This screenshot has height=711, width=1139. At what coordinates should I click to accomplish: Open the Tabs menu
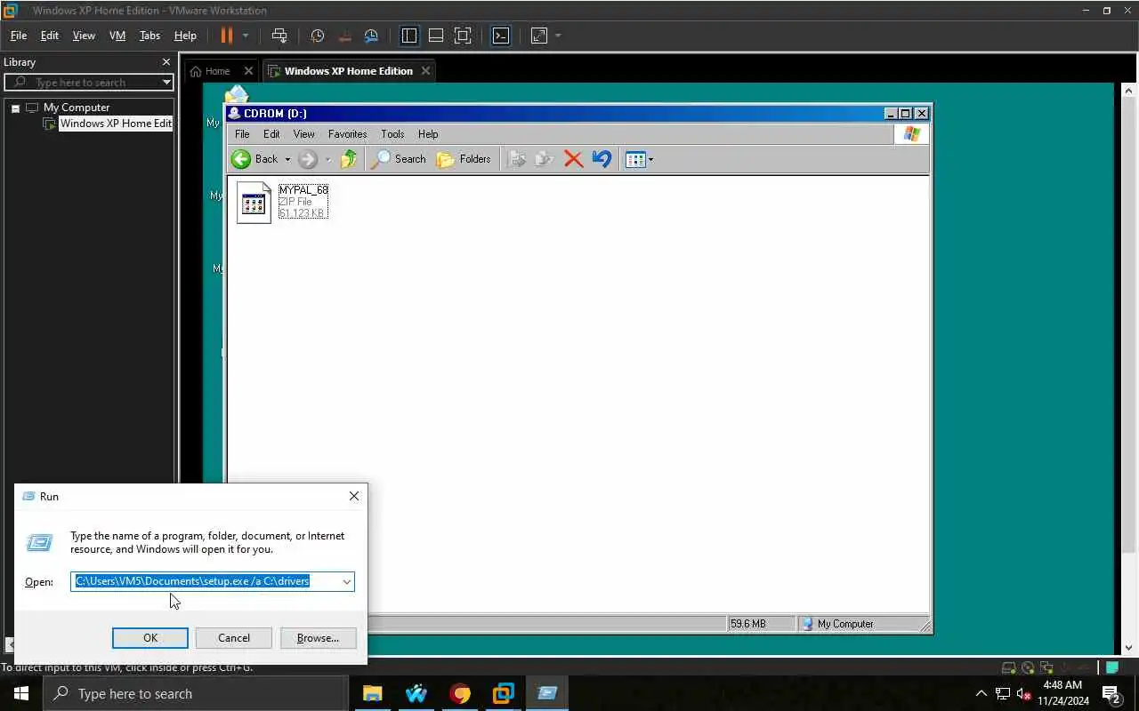point(149,36)
